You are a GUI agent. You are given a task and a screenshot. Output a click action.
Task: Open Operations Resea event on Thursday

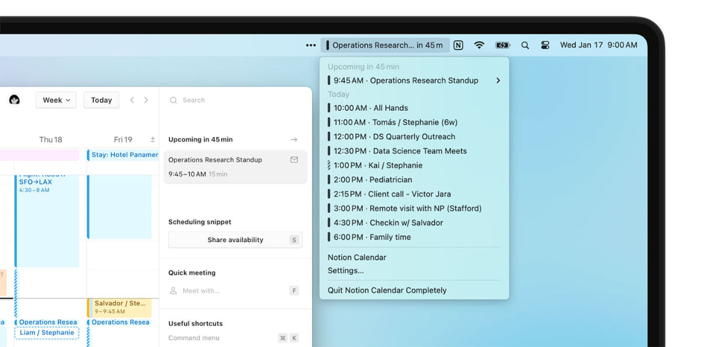pos(47,322)
